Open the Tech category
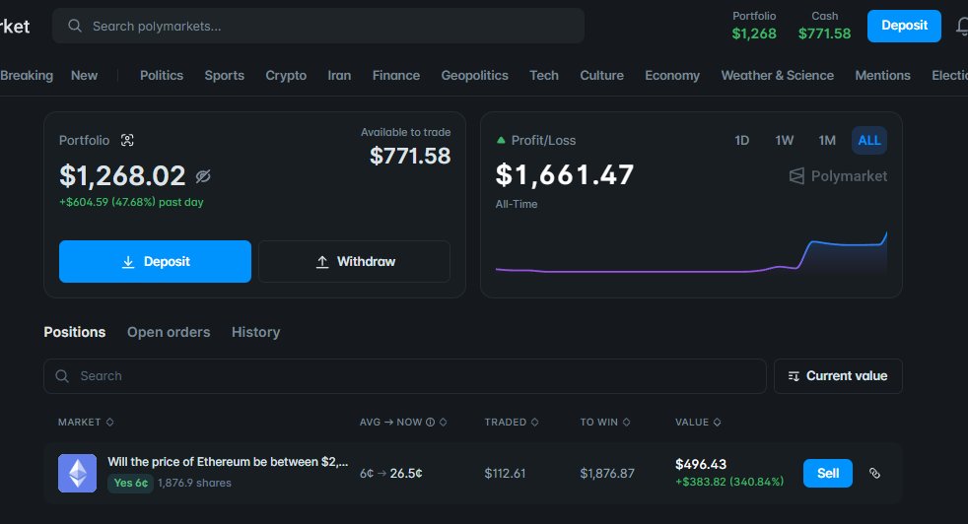 coord(544,75)
